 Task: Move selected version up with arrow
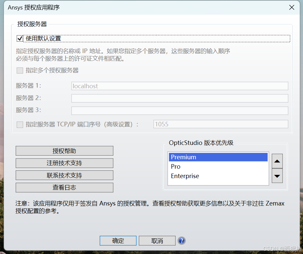tap(277, 161)
